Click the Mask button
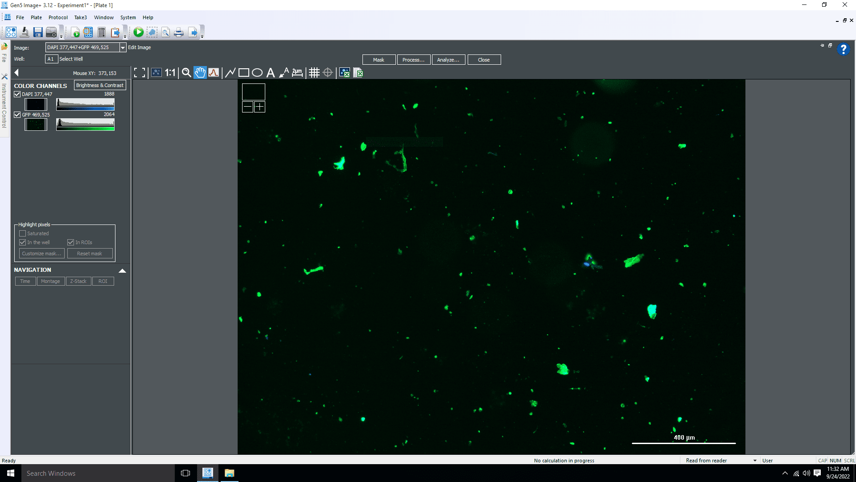The image size is (856, 482). click(379, 60)
